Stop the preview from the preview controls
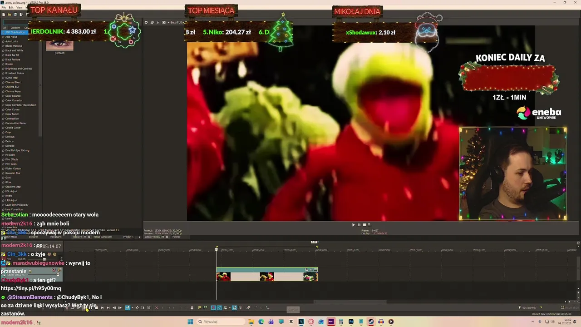Image resolution: width=581 pixels, height=327 pixels. coord(364,225)
